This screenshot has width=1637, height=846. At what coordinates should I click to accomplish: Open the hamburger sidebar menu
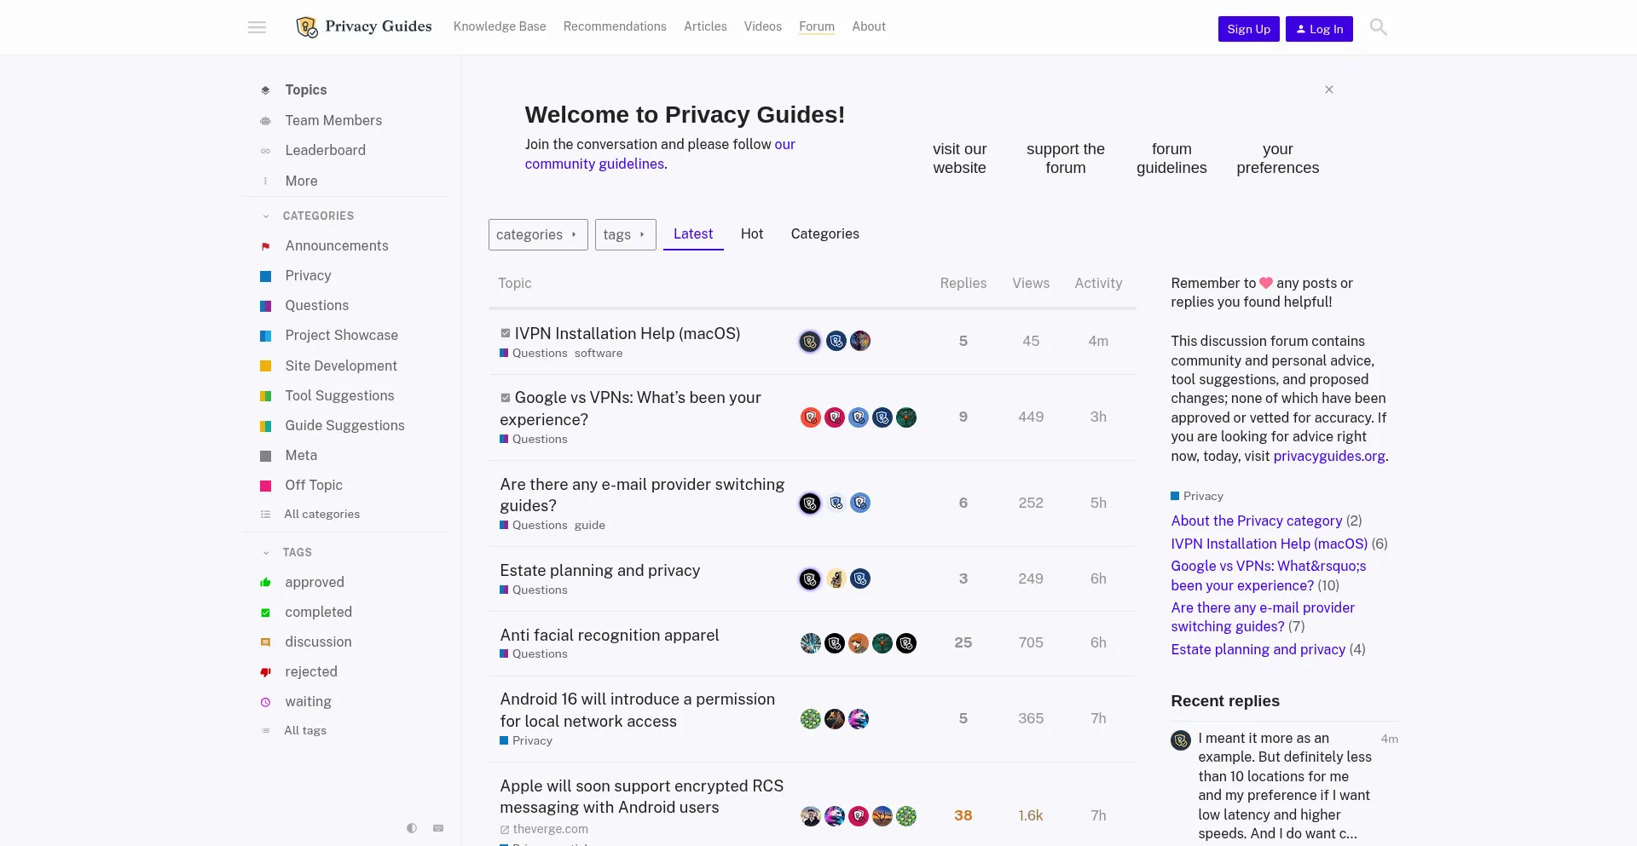pyautogui.click(x=257, y=26)
